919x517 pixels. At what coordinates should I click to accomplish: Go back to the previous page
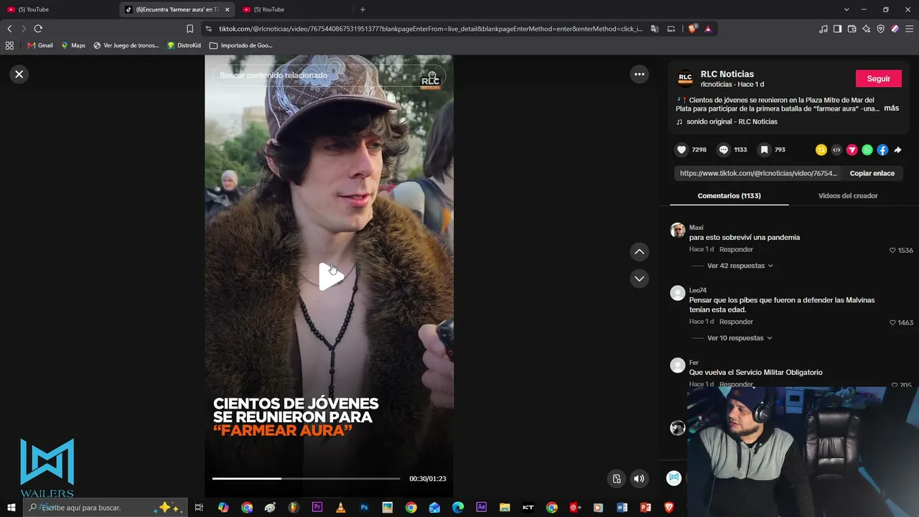click(x=9, y=29)
